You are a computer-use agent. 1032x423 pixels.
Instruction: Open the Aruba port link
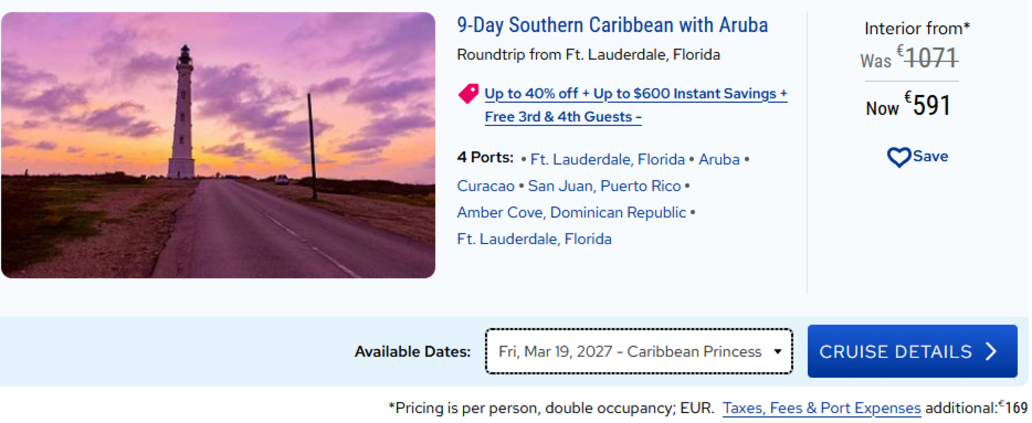(x=719, y=160)
